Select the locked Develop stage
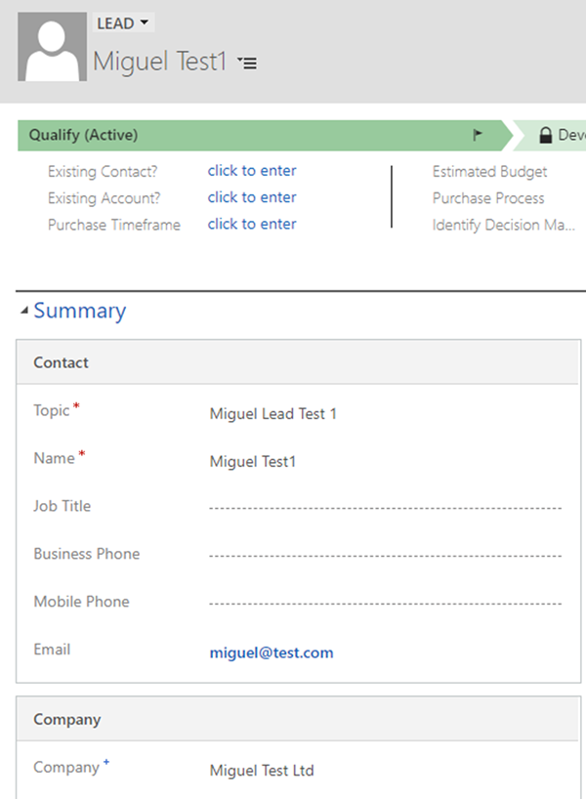This screenshot has height=799, width=586. [557, 135]
